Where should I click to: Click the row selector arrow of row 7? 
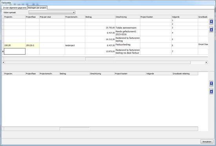pos(3,51)
